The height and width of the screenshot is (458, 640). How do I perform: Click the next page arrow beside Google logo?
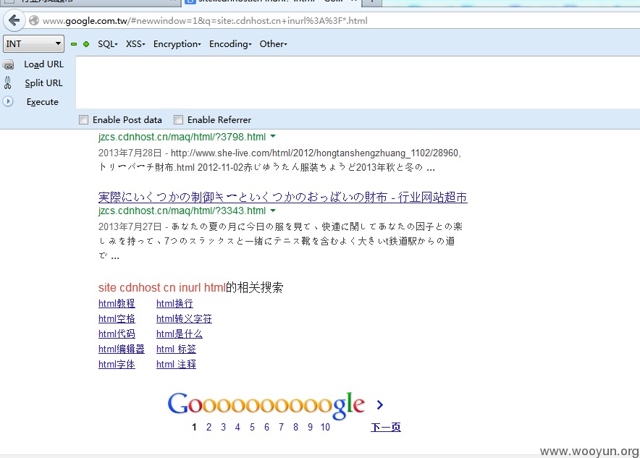380,404
